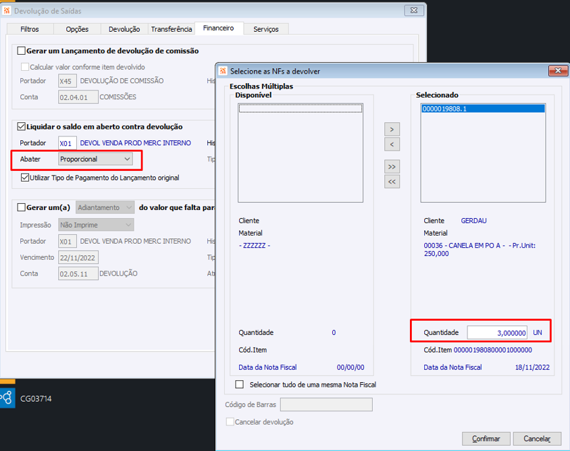This screenshot has height=451, width=570.
Task: Click the Selecione as NFs dialog title icon
Action: click(x=223, y=71)
